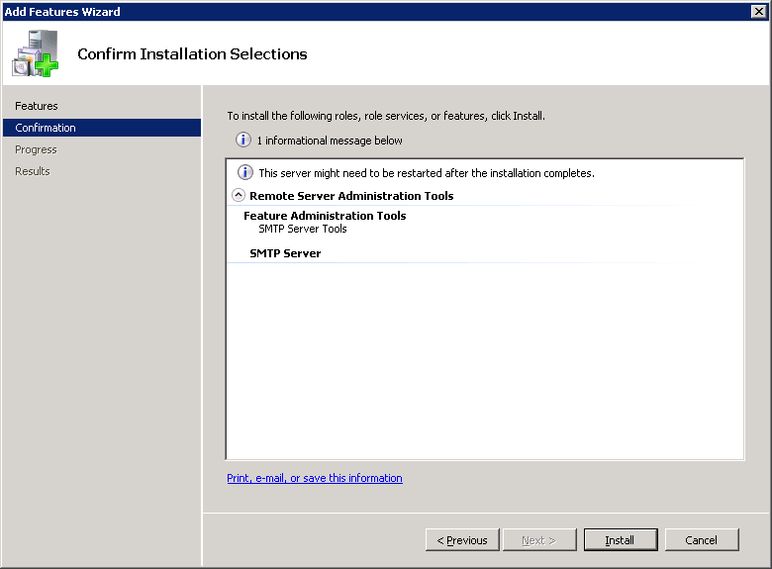Select the SMTP Server Tools item
Viewport: 772px width, 569px height.
303,229
